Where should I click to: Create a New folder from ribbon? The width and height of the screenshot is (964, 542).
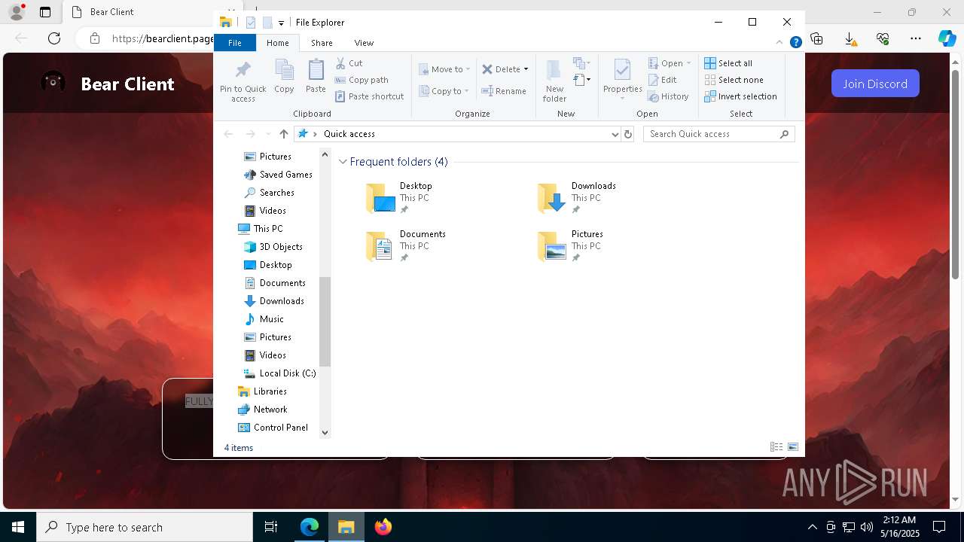pos(554,81)
